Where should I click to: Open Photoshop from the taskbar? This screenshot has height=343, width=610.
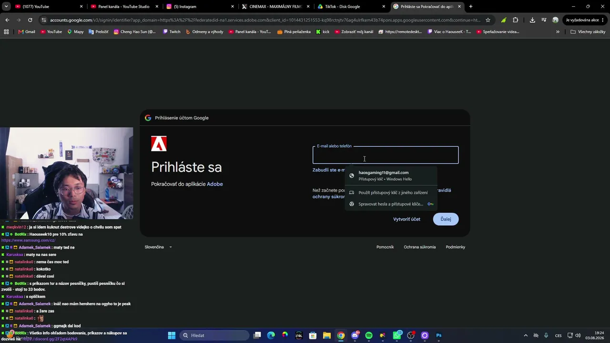pos(439,335)
